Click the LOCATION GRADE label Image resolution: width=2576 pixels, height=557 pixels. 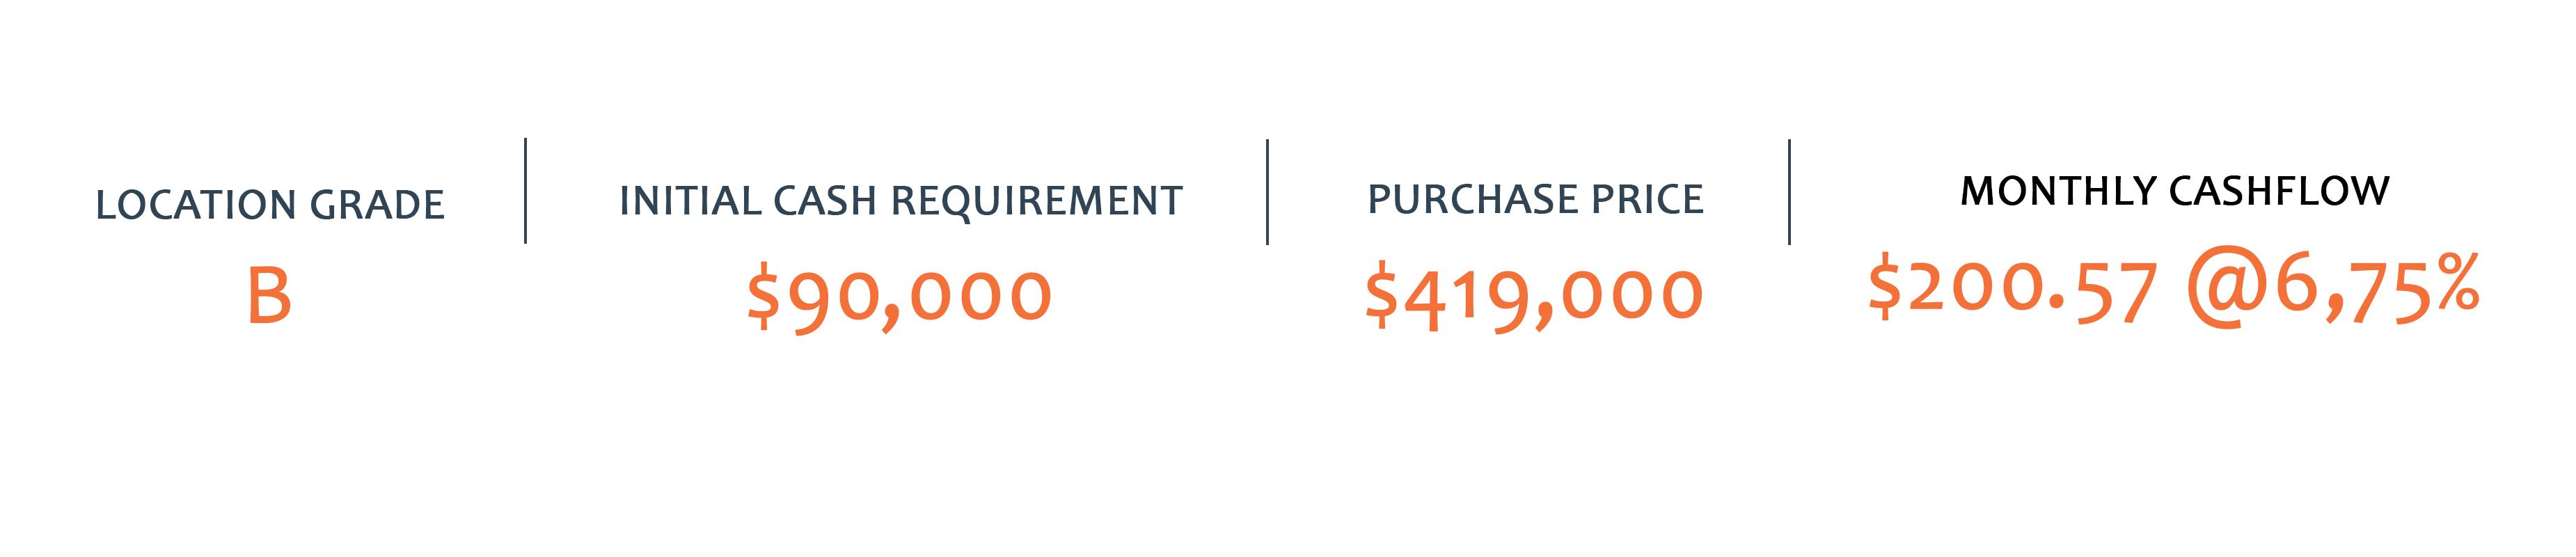[x=270, y=205]
